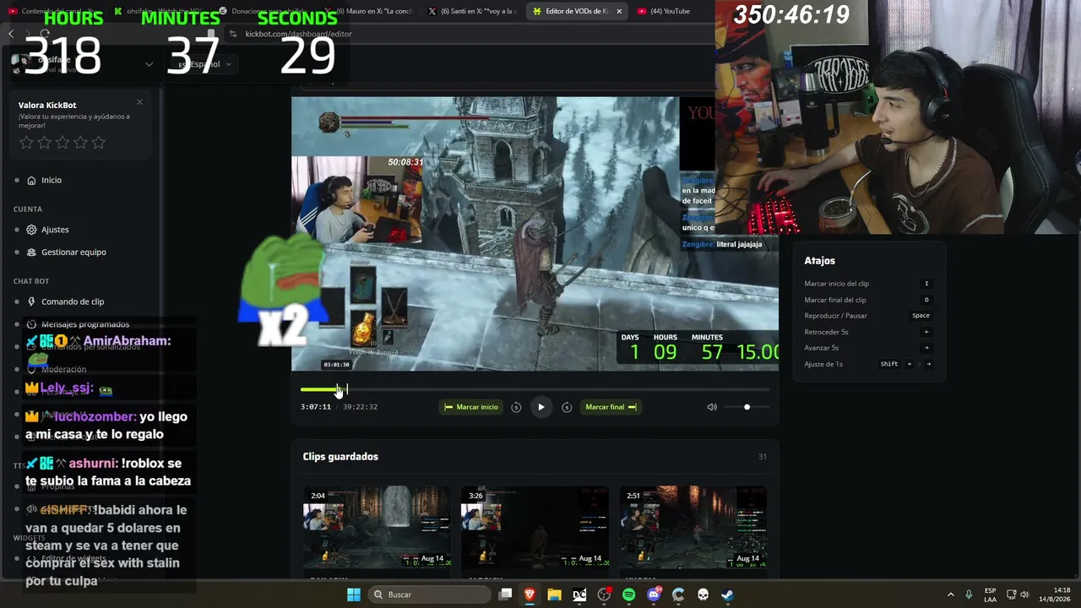Click the Gestionar equipo people icon
The height and width of the screenshot is (608, 1081).
pos(31,252)
